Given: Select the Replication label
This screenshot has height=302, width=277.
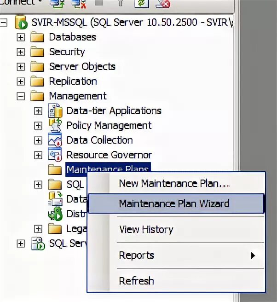Looking at the screenshot, I should click(x=73, y=81).
